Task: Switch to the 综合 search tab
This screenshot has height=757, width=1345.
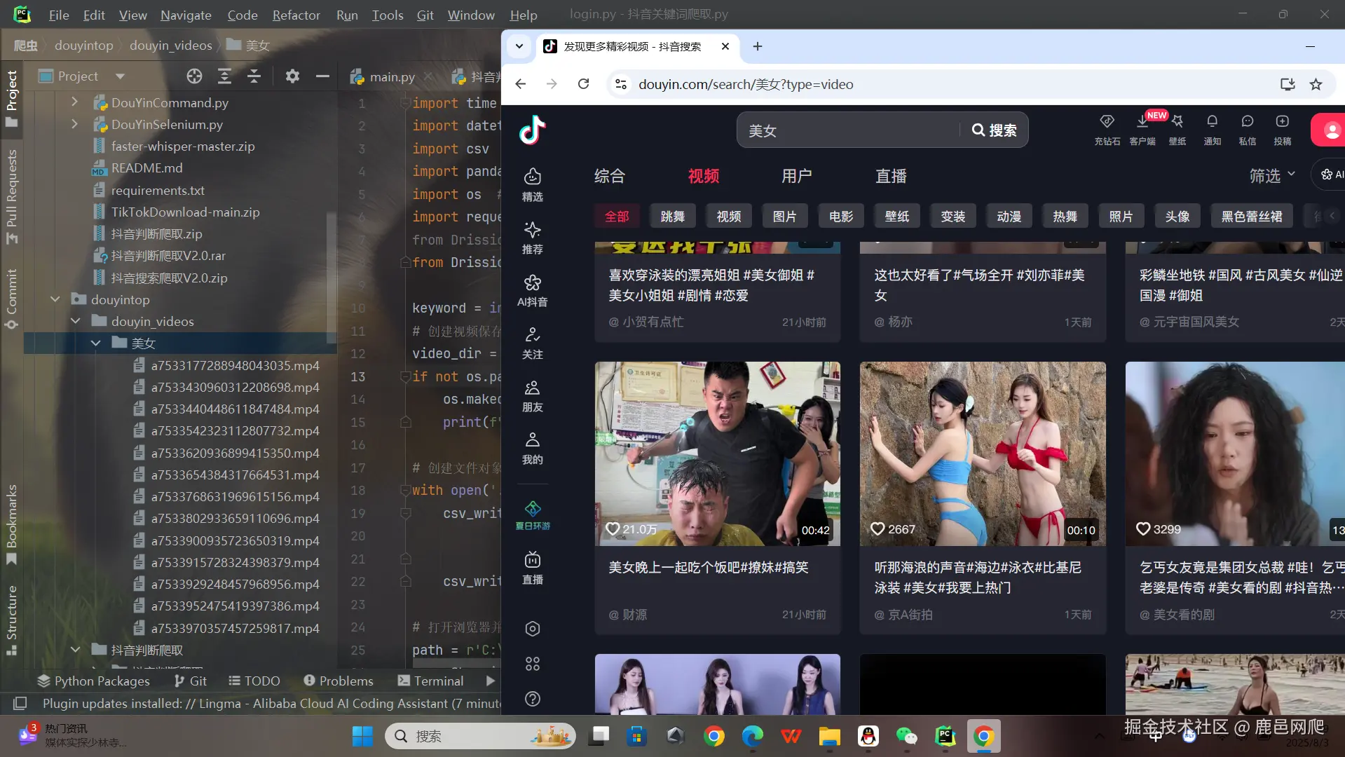Action: click(610, 176)
